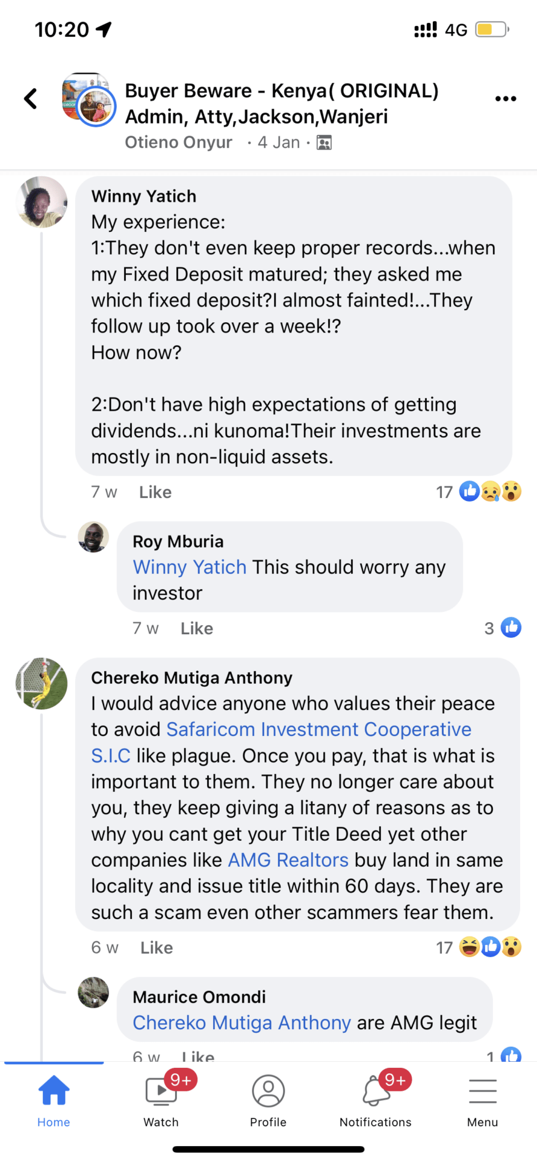Open Winny Yatich mention in Roy's reply
The image size is (537, 1163).
pos(189,567)
